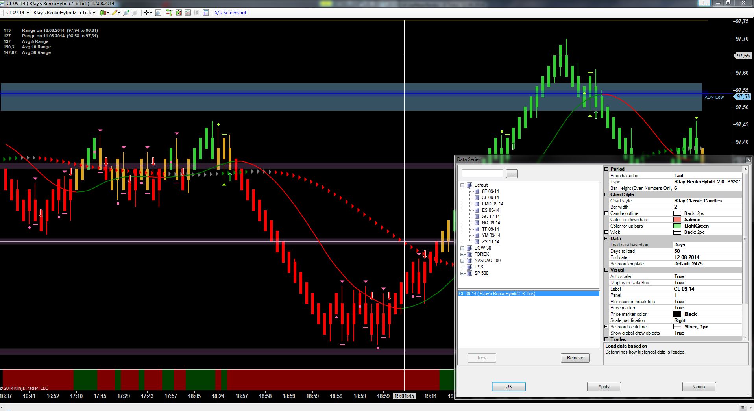
Task: Select NQ 09-14 in instrument tree
Action: click(491, 223)
